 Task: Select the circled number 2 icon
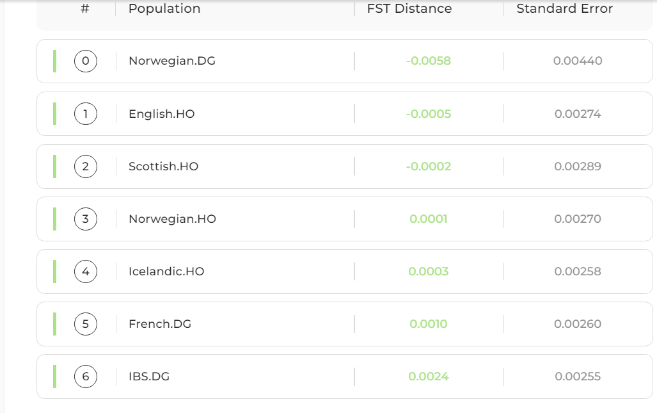click(x=86, y=166)
